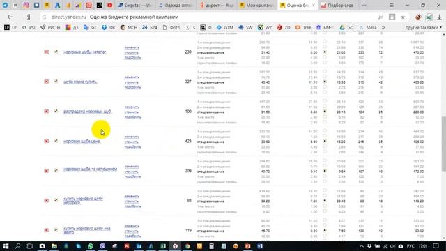Reload the page with refresh icon
The image size is (446, 251).
45,17
